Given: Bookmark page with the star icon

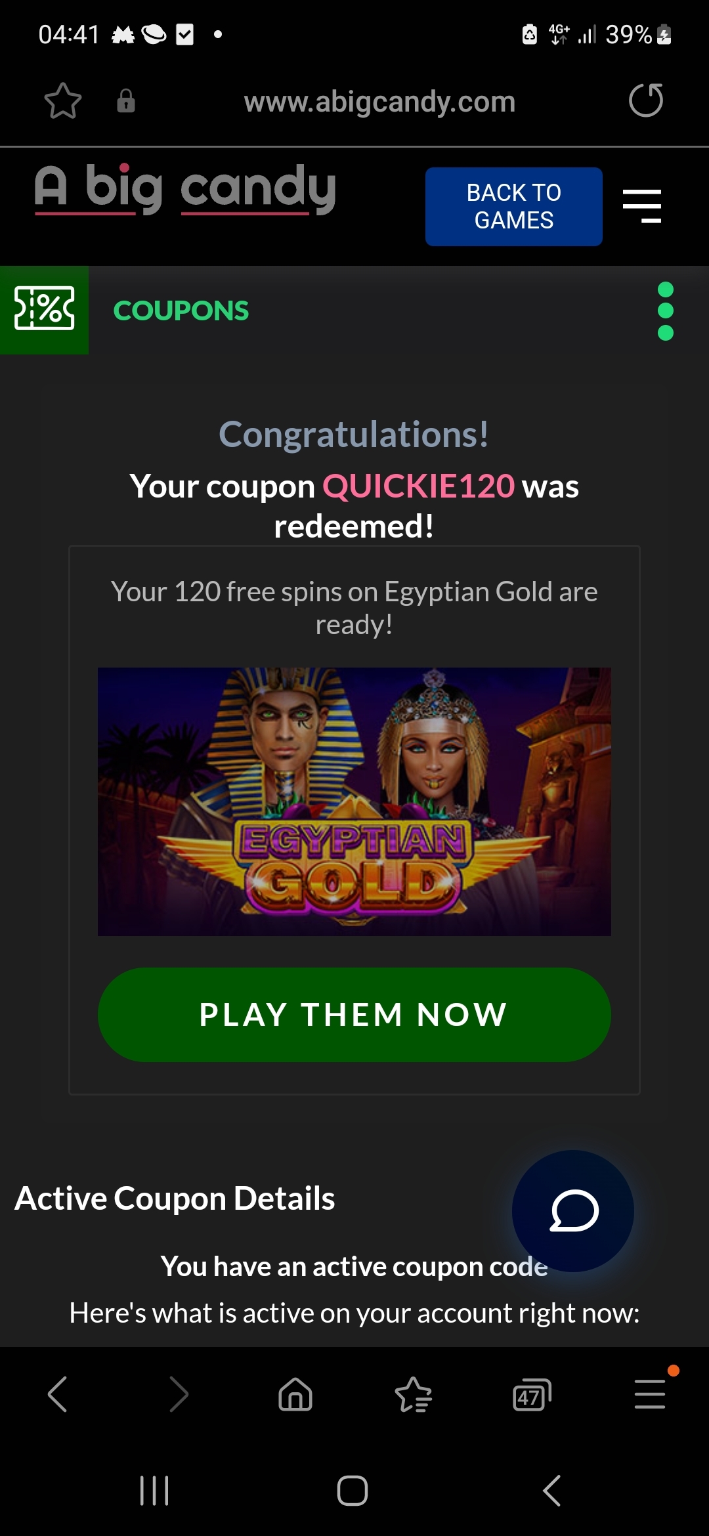Looking at the screenshot, I should [x=63, y=101].
